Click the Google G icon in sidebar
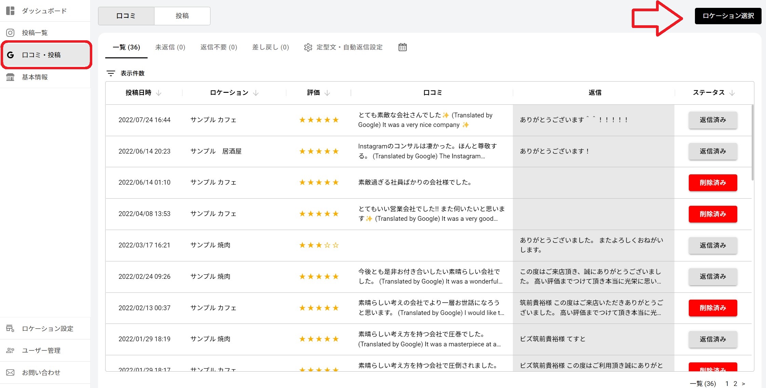Image resolution: width=766 pixels, height=388 pixels. coord(11,55)
